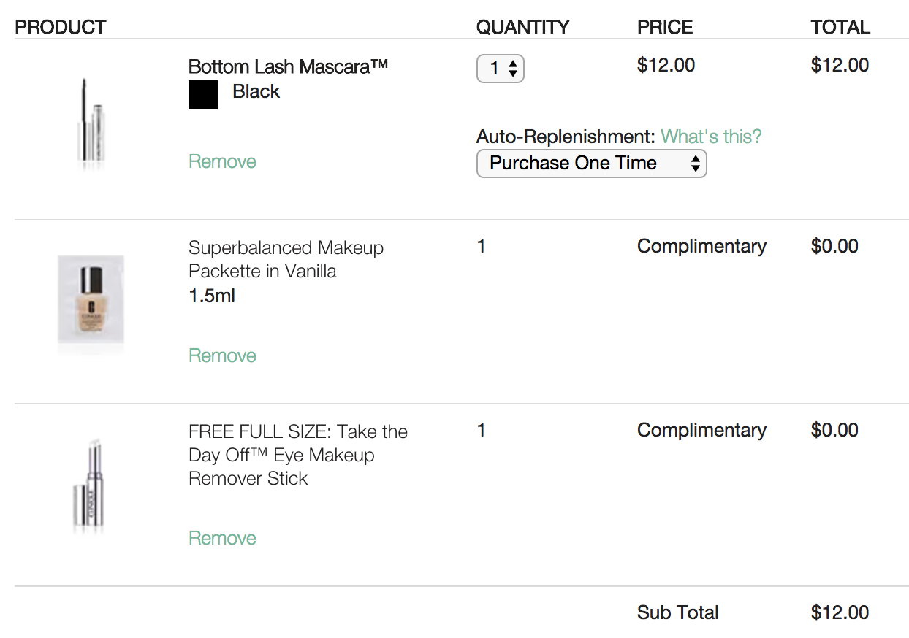The width and height of the screenshot is (909, 638).
Task: Remove the Bottom Lash Mascara from cart
Action: (x=222, y=161)
